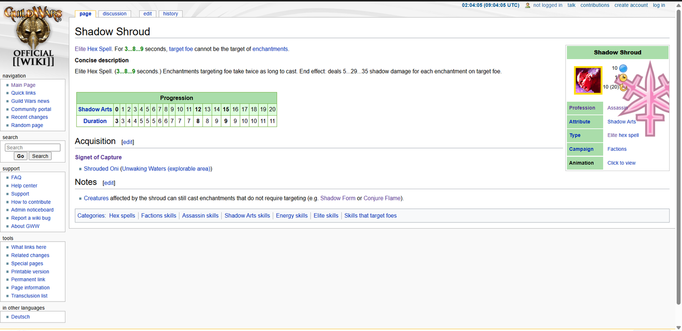The height and width of the screenshot is (331, 682).
Task: Open the Creatures link in Notes
Action: click(x=96, y=198)
